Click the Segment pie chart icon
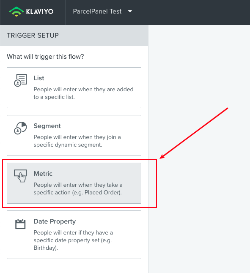Viewport: 250px width, 273px height. click(x=20, y=128)
